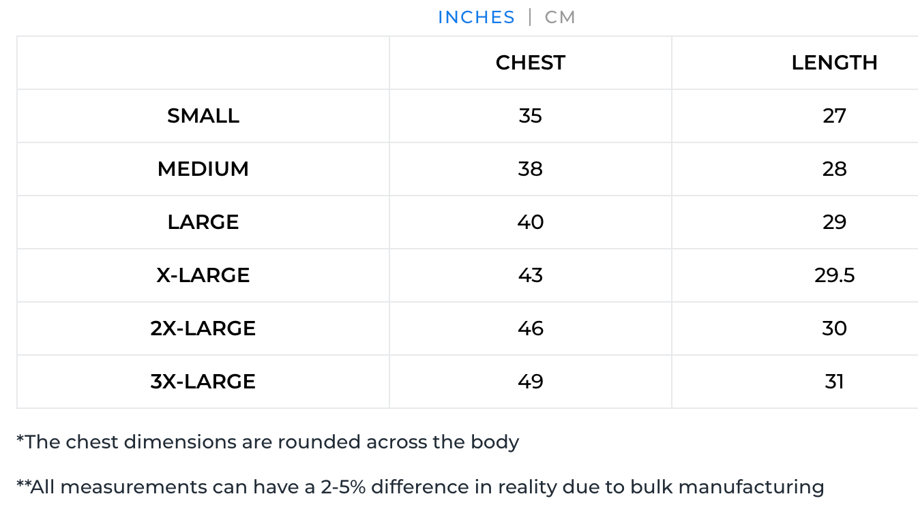Click length value 30 for 2X-Large

(x=834, y=328)
